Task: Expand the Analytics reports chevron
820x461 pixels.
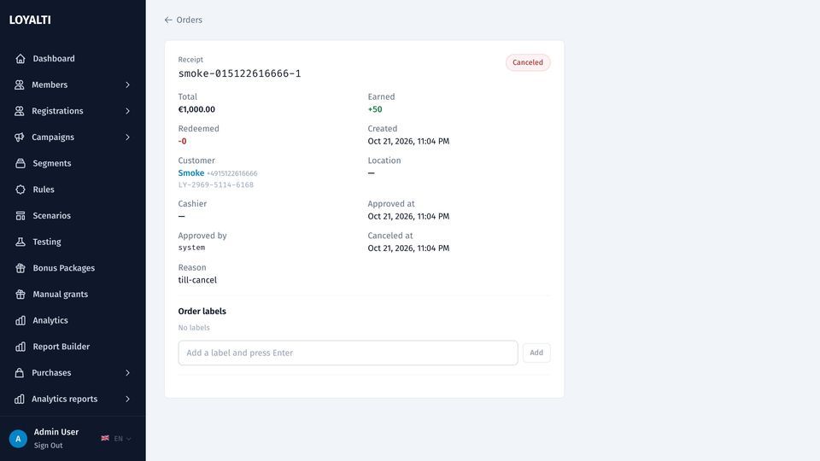Action: [x=127, y=399]
